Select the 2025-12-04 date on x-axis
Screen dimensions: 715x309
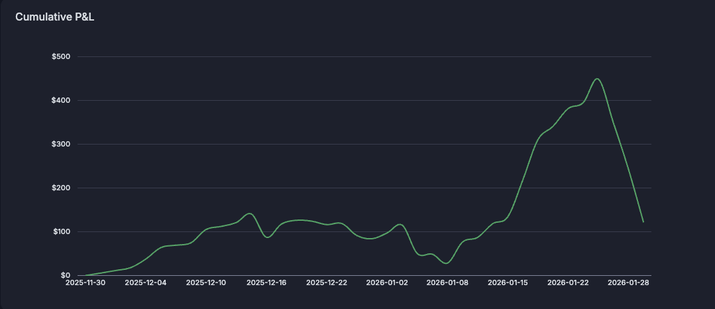(144, 282)
